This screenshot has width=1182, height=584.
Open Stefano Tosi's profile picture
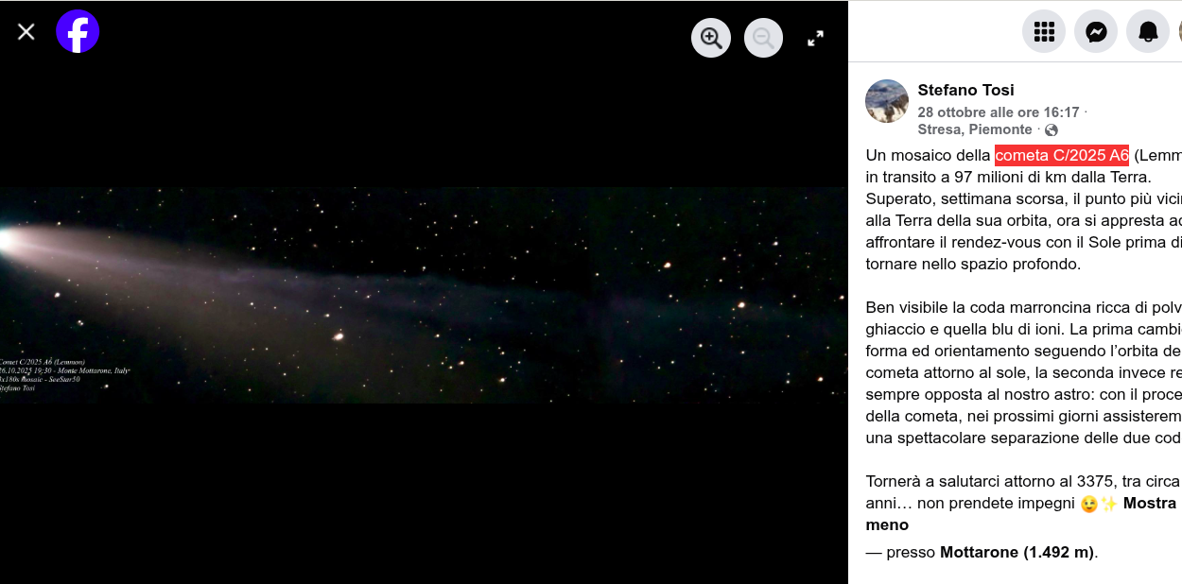point(887,101)
